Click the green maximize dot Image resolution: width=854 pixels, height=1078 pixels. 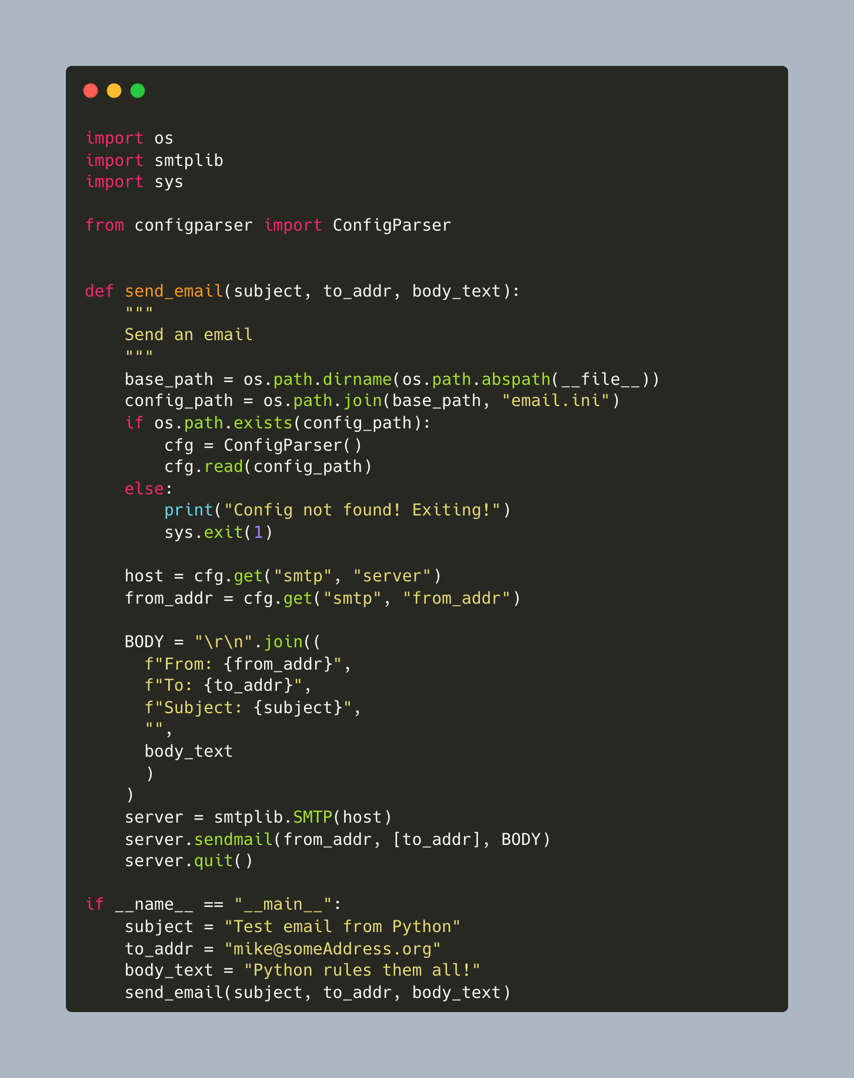[x=138, y=91]
